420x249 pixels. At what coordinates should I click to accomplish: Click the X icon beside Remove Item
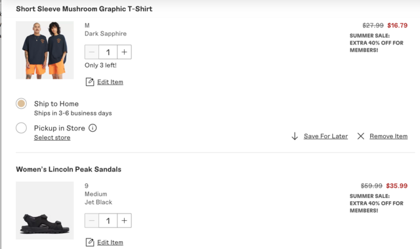[361, 136]
